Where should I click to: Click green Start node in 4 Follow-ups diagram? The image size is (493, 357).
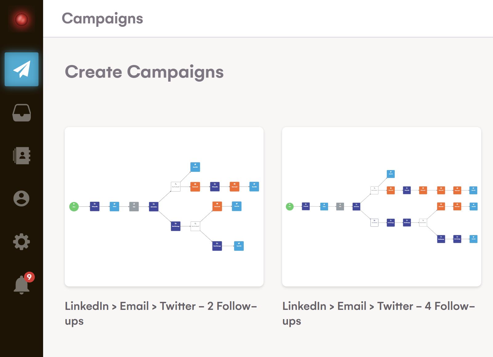pos(290,206)
